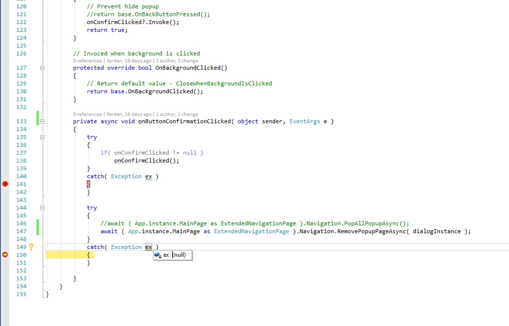The width and height of the screenshot is (509, 326).
Task: Click PopAllPopupAsync in commented line 146
Action: point(372,223)
